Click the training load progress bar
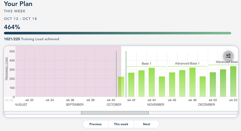 (118, 33)
